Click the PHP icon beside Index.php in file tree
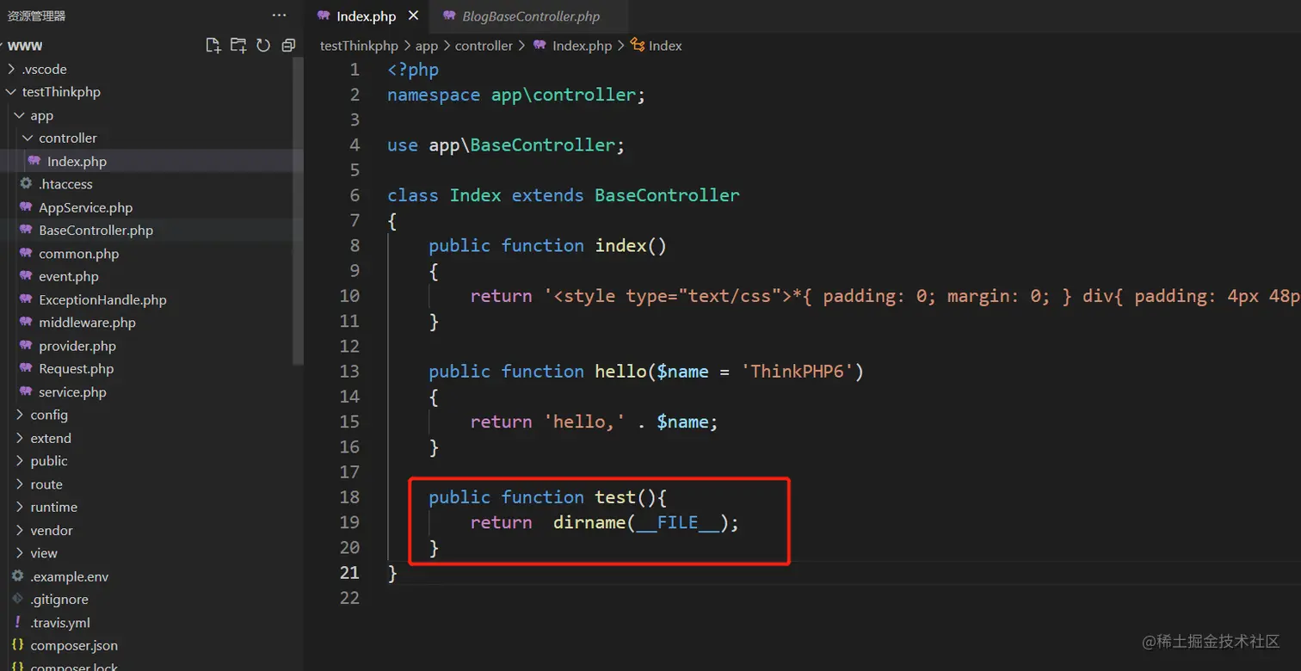Image resolution: width=1301 pixels, height=671 pixels. click(x=34, y=161)
